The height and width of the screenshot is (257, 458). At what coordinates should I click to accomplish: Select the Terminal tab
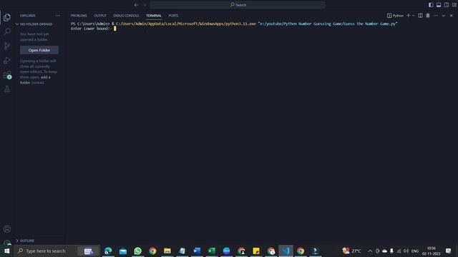click(154, 16)
